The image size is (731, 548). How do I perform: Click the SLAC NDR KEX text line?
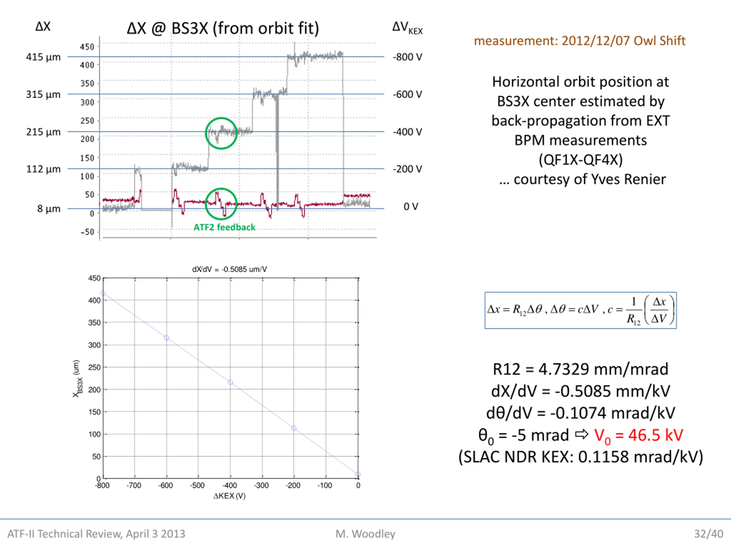click(x=581, y=457)
